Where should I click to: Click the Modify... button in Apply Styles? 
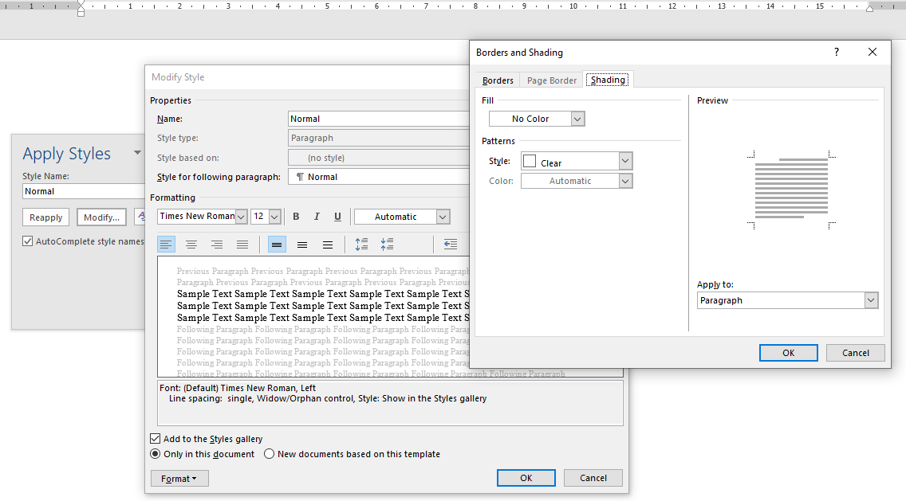[x=102, y=217]
